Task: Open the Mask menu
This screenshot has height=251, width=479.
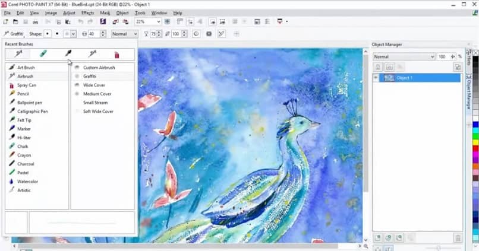Action: click(x=105, y=13)
